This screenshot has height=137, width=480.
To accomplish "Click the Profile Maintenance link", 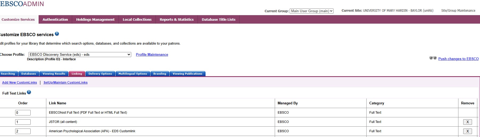I will click(x=152, y=54).
